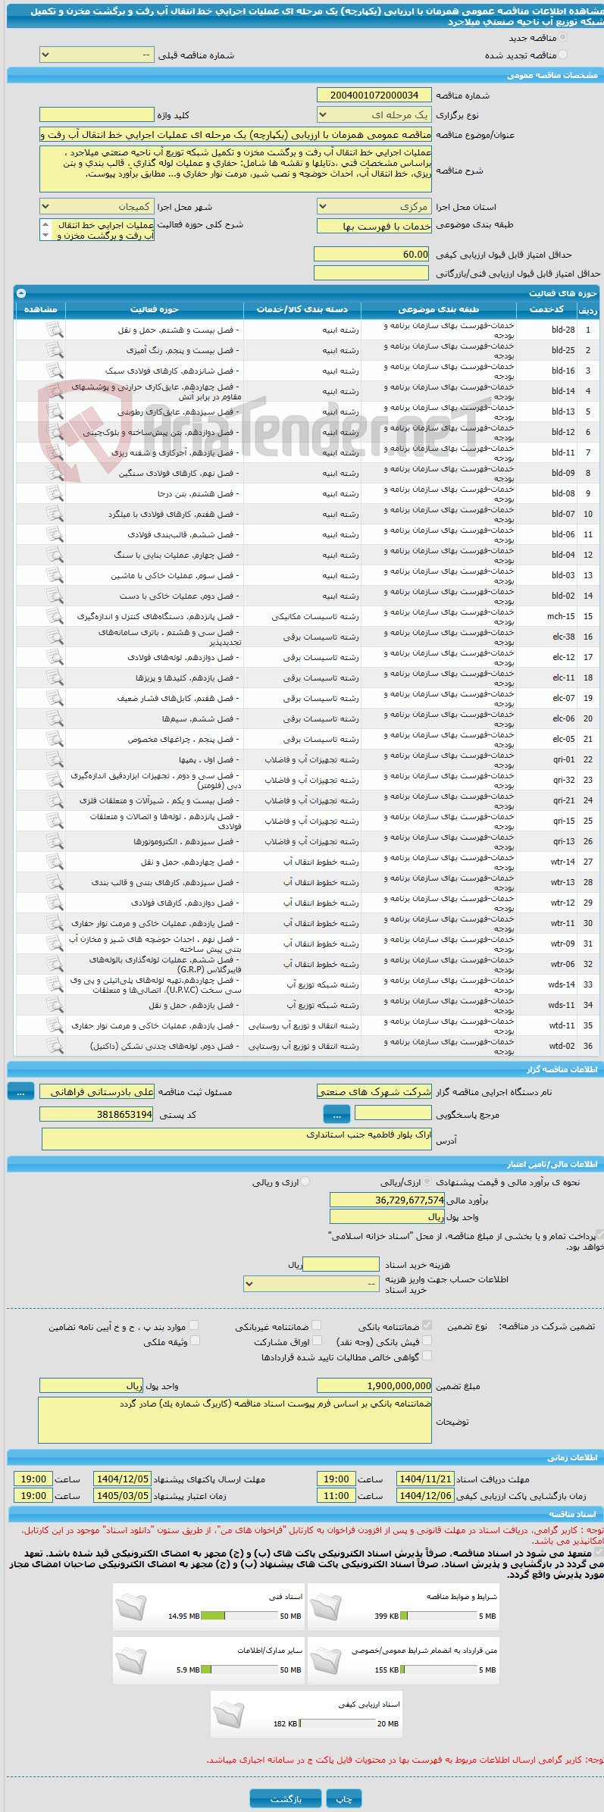Click the کلید واژه input field
This screenshot has width=604, height=1812.
click(96, 115)
